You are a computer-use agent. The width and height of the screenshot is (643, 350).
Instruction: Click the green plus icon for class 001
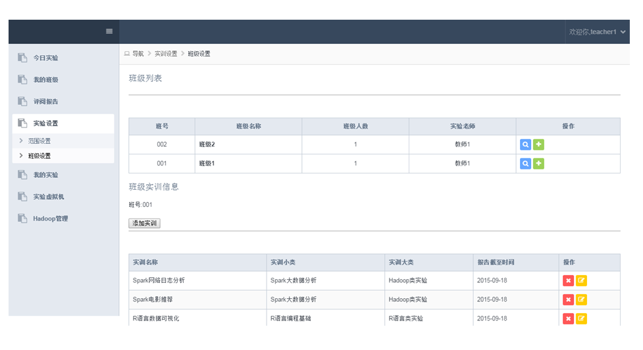tap(538, 164)
